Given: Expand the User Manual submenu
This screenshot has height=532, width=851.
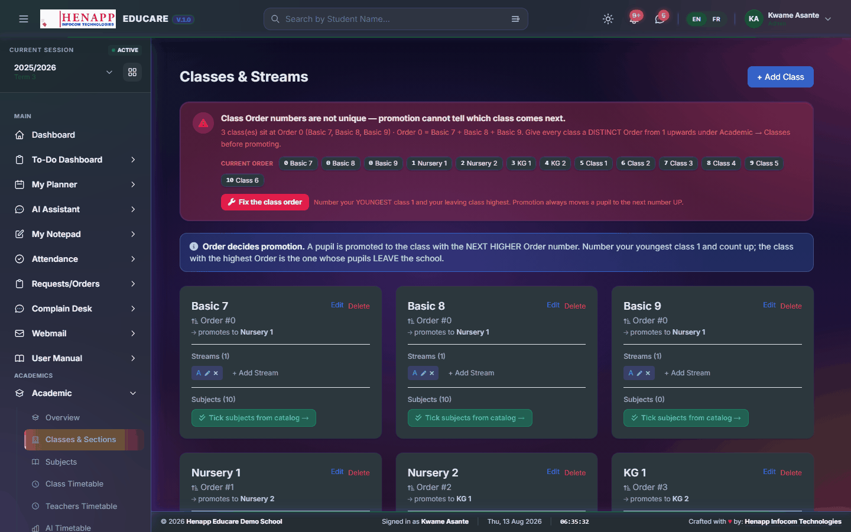Looking at the screenshot, I should [133, 358].
